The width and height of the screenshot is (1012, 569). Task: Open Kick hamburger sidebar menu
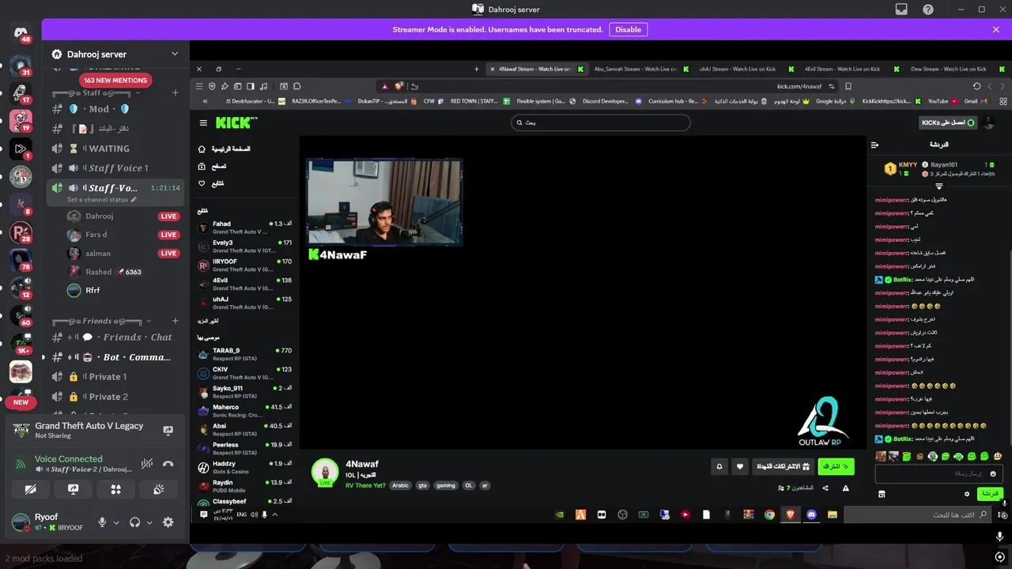point(203,122)
